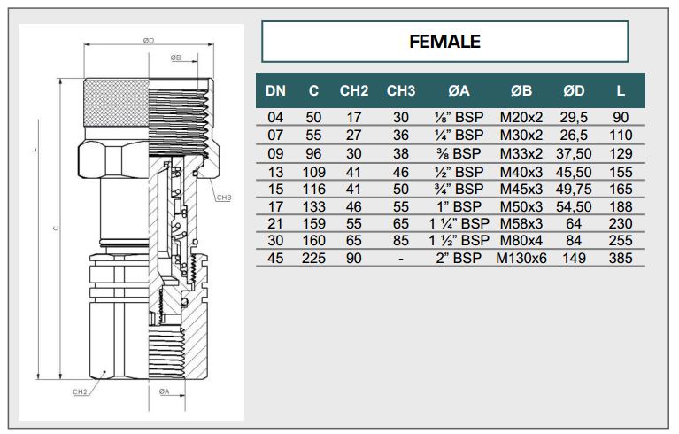The image size is (679, 434).
Task: Select the ØA column header in table
Action: tap(459, 90)
